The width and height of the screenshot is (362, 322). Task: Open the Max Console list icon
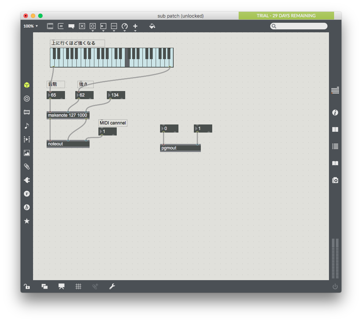335,146
